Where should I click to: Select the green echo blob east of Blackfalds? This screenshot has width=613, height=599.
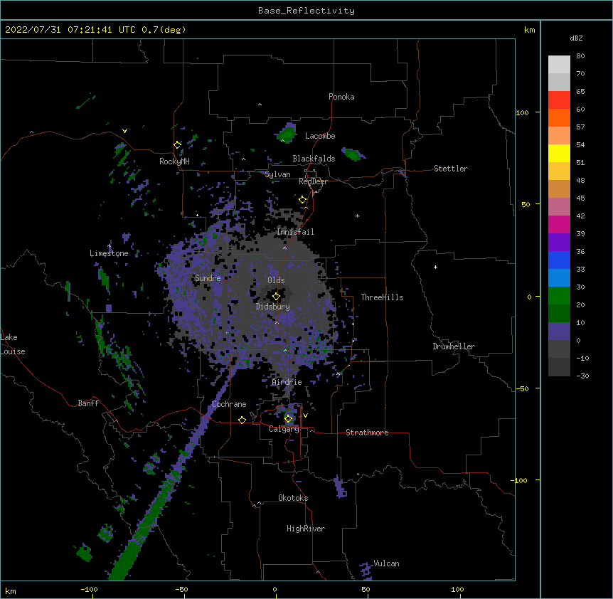point(353,154)
